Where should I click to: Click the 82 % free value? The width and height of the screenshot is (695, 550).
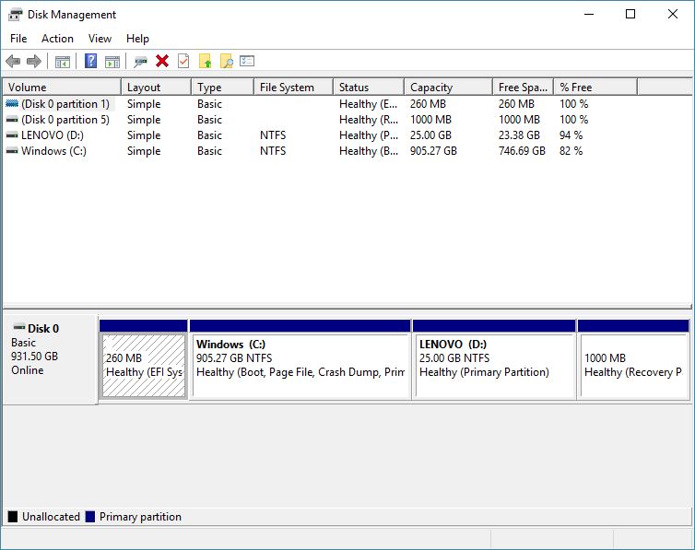click(571, 151)
